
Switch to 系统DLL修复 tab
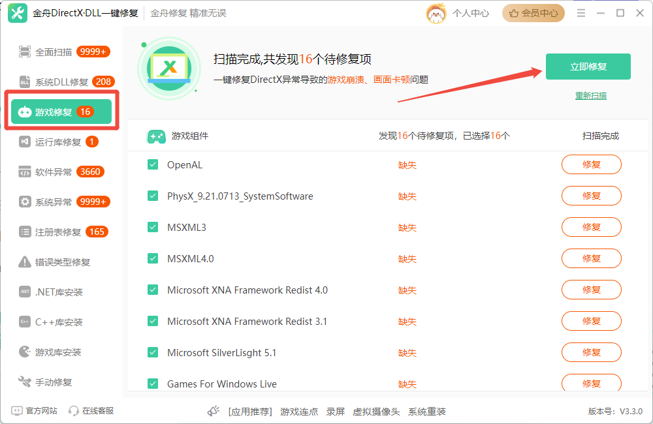[61, 82]
